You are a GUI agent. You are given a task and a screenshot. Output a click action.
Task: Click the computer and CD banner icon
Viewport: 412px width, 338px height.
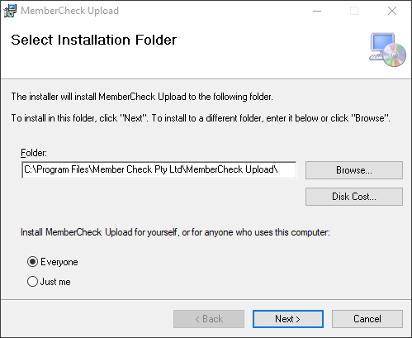tap(387, 50)
